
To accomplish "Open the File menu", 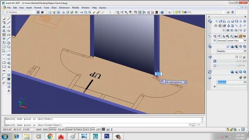I will click(9, 8).
